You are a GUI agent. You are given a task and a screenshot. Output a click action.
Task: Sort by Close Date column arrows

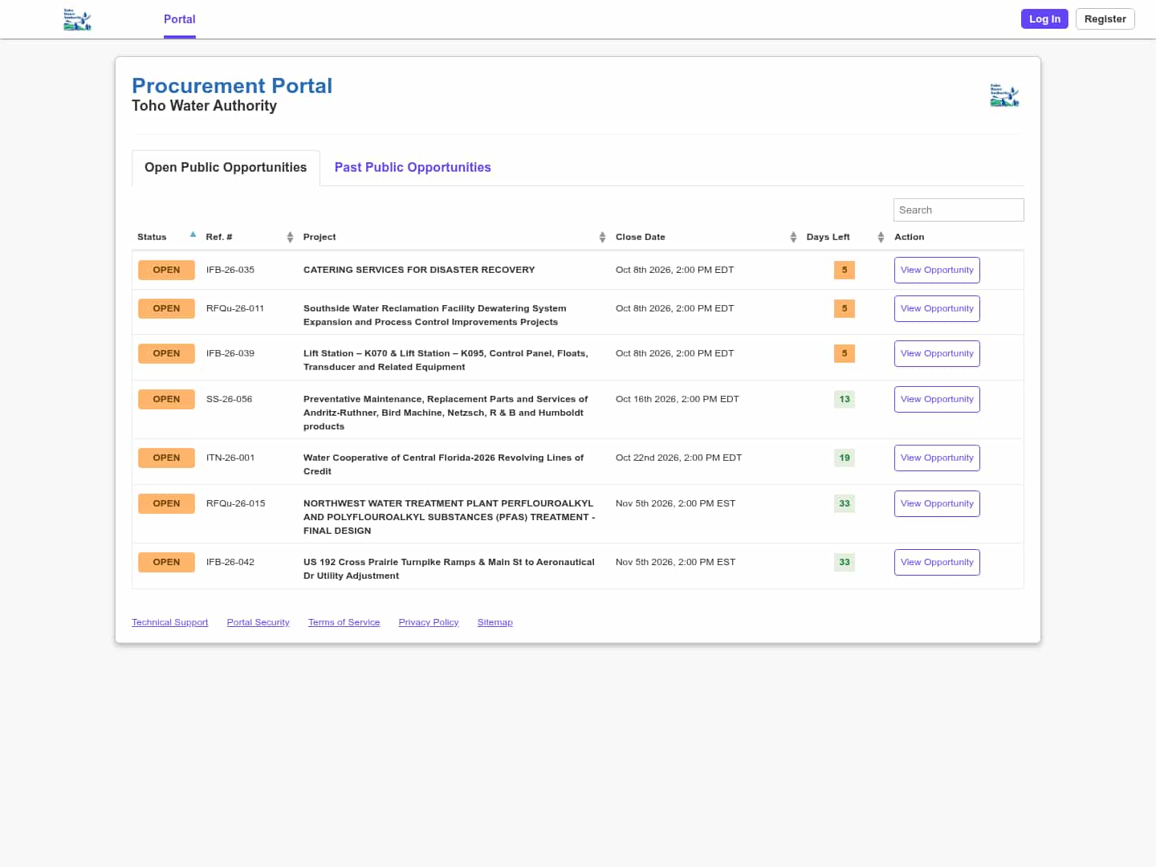(793, 237)
